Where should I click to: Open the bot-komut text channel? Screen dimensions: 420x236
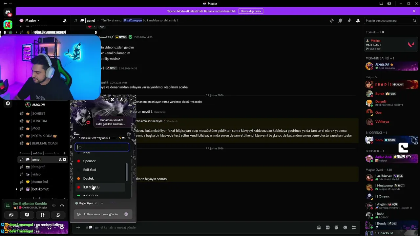click(x=43, y=189)
